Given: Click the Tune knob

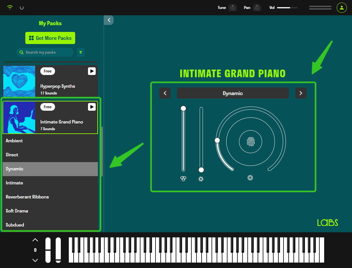Looking at the screenshot, I should [233, 8].
